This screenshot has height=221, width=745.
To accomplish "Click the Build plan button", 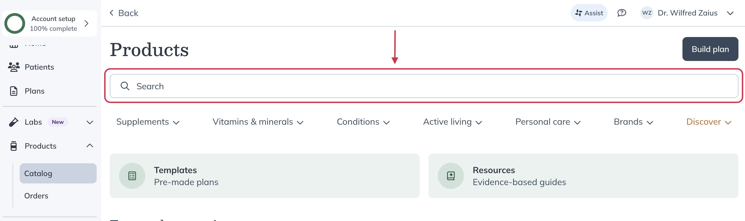I will point(710,49).
